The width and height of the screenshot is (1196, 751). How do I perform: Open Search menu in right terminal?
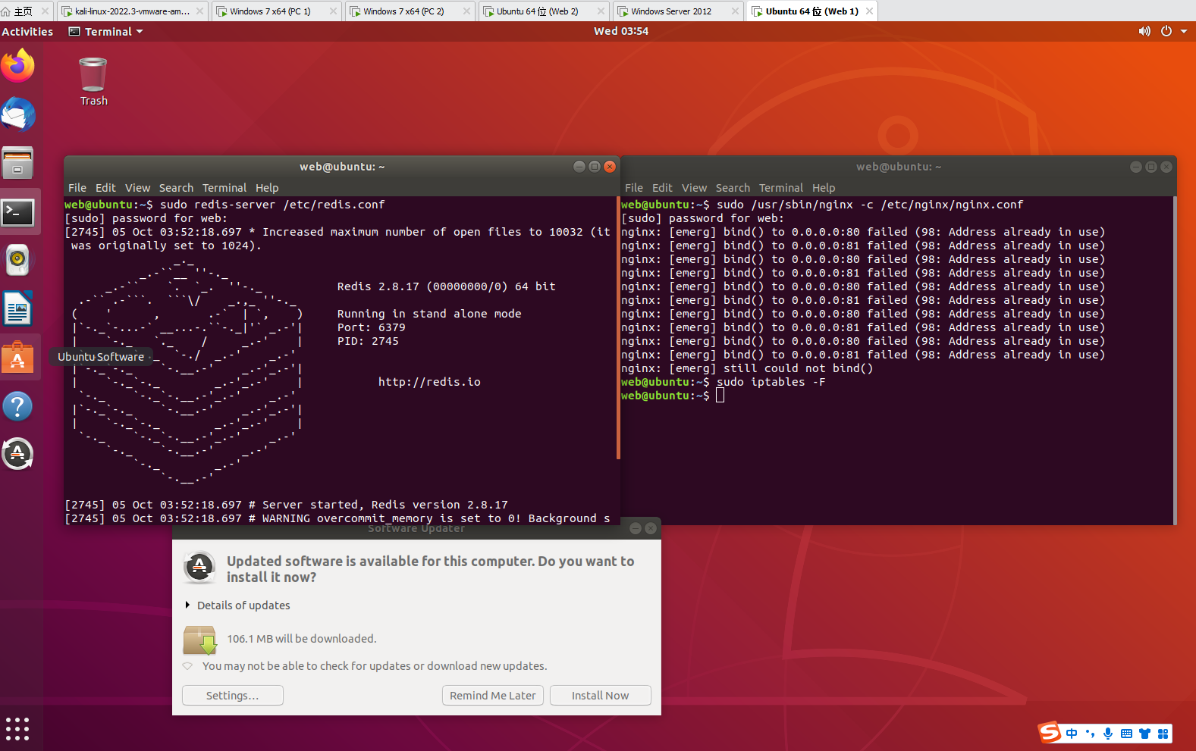733,188
